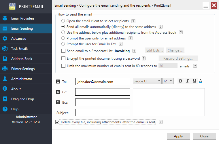
Task: Click the Change broadcast list button
Action: [175, 50]
